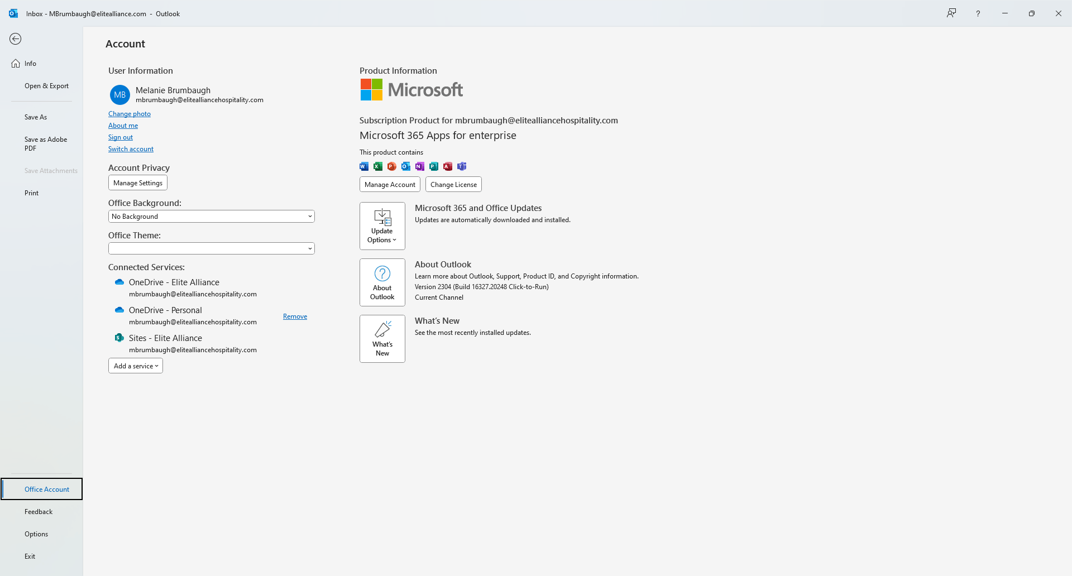Expand the Office Theme dropdown
The image size is (1072, 576).
[212, 248]
